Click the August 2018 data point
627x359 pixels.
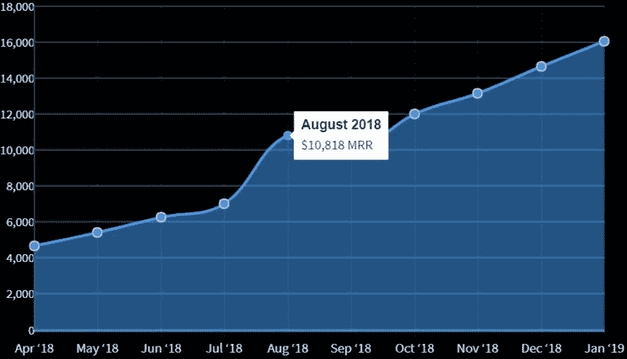point(288,136)
